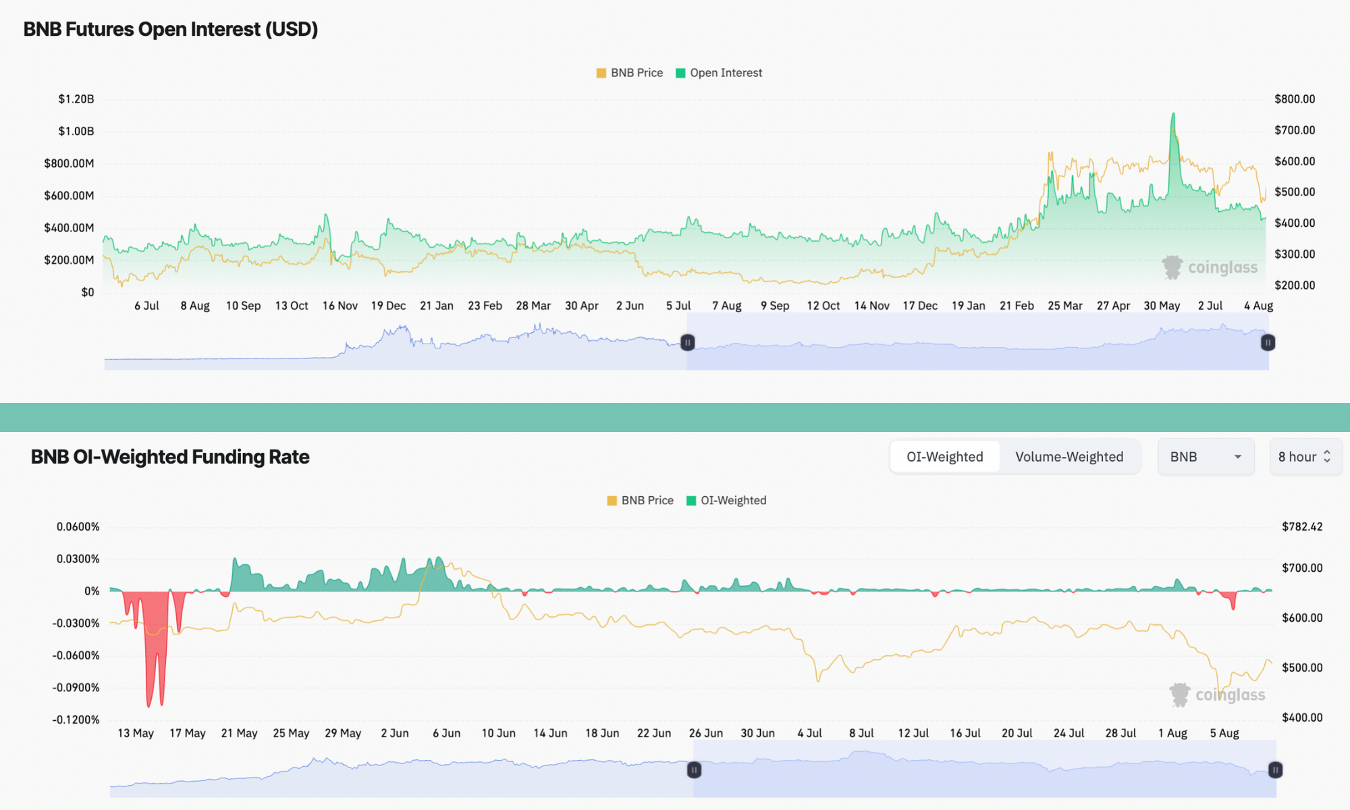Switch to Volume-Weighted tab
Viewport: 1350px width, 810px height.
(1069, 457)
